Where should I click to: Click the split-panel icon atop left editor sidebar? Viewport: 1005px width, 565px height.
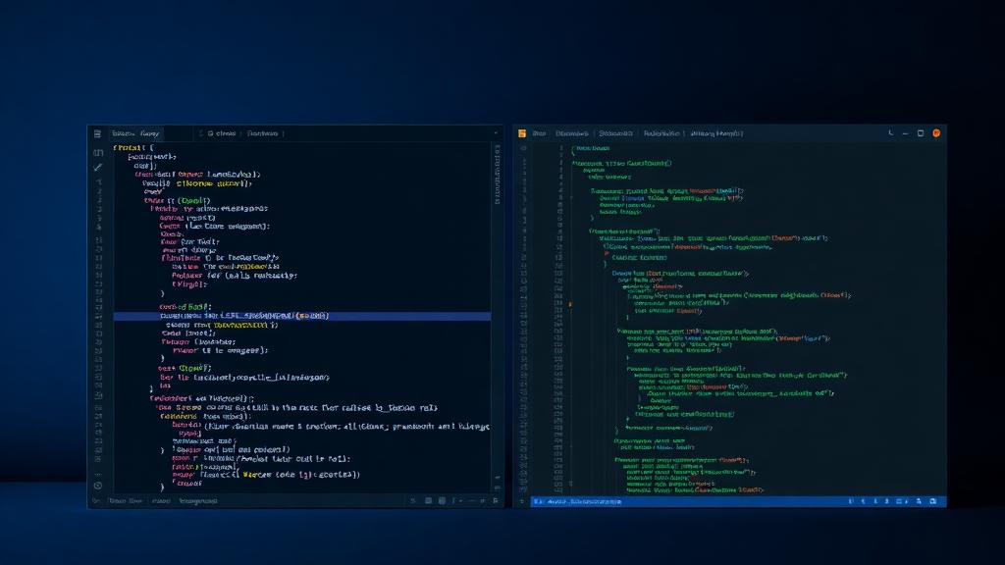tap(98, 152)
